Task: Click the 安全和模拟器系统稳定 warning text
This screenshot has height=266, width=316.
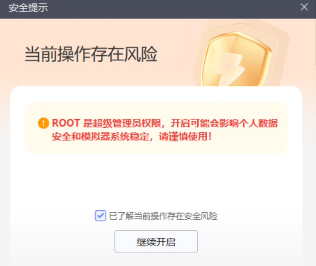Action: 100,136
